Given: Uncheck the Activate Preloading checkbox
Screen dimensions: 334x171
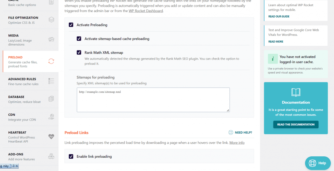Looking at the screenshot, I should click(71, 25).
